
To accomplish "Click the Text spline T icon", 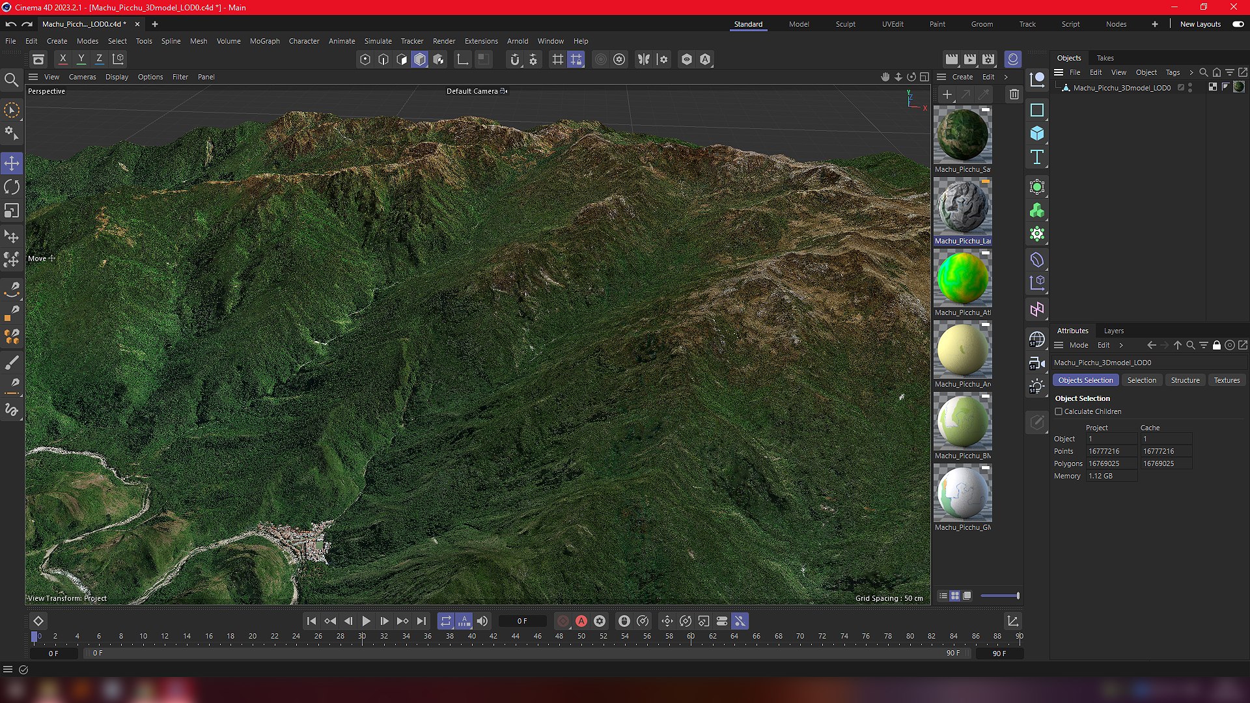I will tap(1037, 157).
